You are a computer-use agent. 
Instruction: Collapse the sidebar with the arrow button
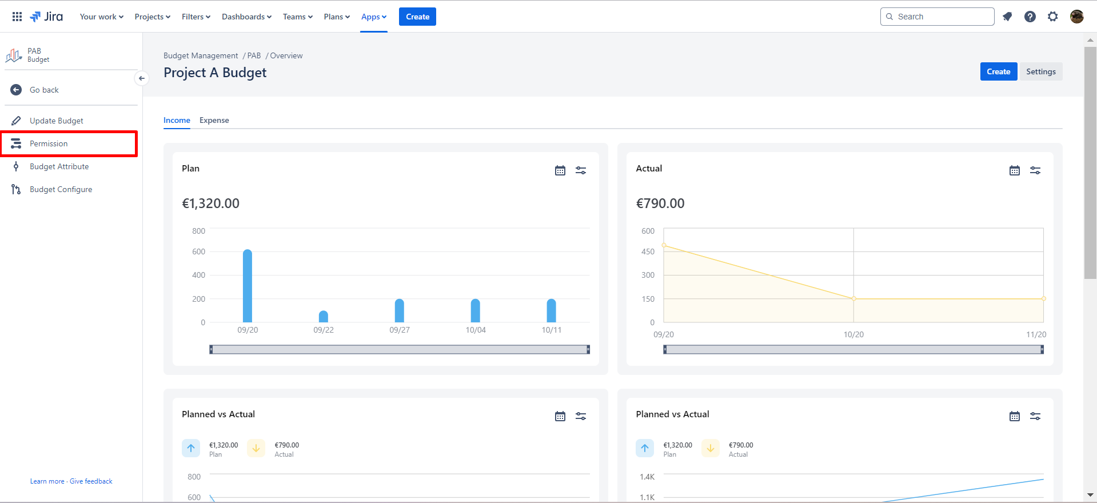click(x=142, y=78)
